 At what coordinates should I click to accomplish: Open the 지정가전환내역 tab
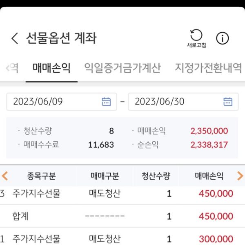click(x=208, y=68)
